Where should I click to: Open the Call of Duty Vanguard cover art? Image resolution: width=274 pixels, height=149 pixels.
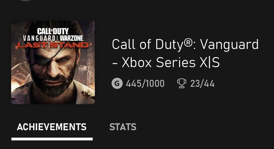pos(53,62)
